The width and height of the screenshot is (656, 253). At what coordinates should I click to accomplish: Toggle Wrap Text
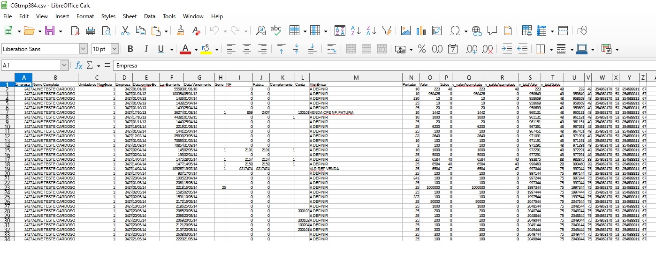331,49
